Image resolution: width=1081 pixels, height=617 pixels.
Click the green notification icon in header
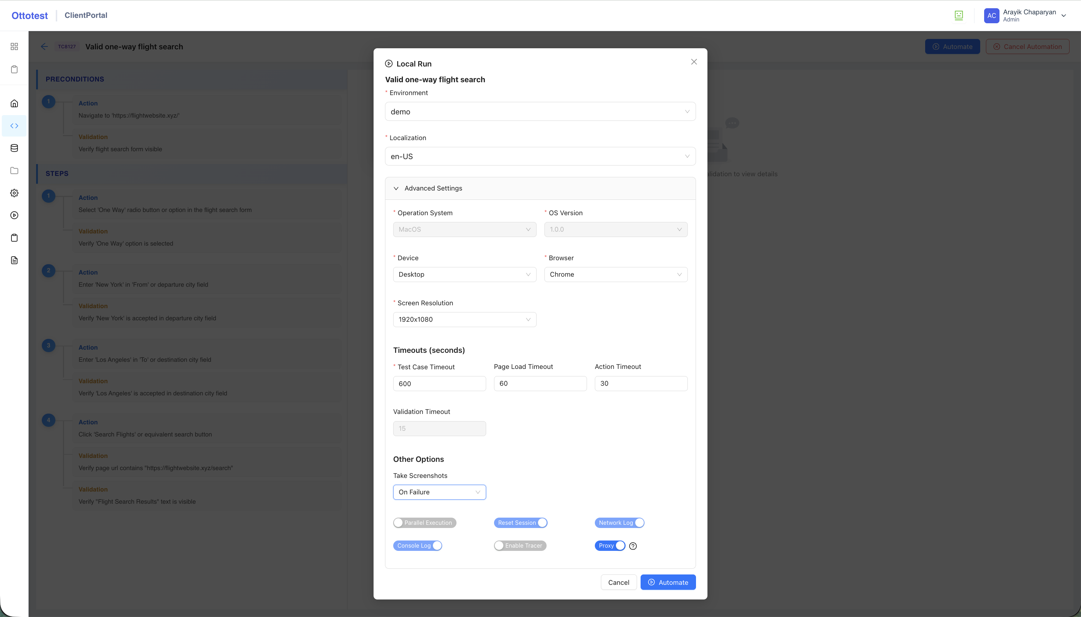point(958,16)
